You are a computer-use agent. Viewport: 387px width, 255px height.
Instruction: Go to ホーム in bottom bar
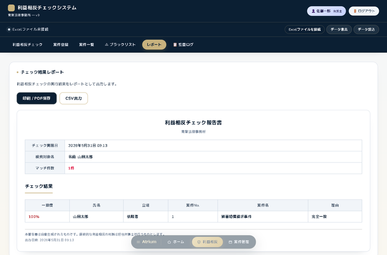[176, 242]
